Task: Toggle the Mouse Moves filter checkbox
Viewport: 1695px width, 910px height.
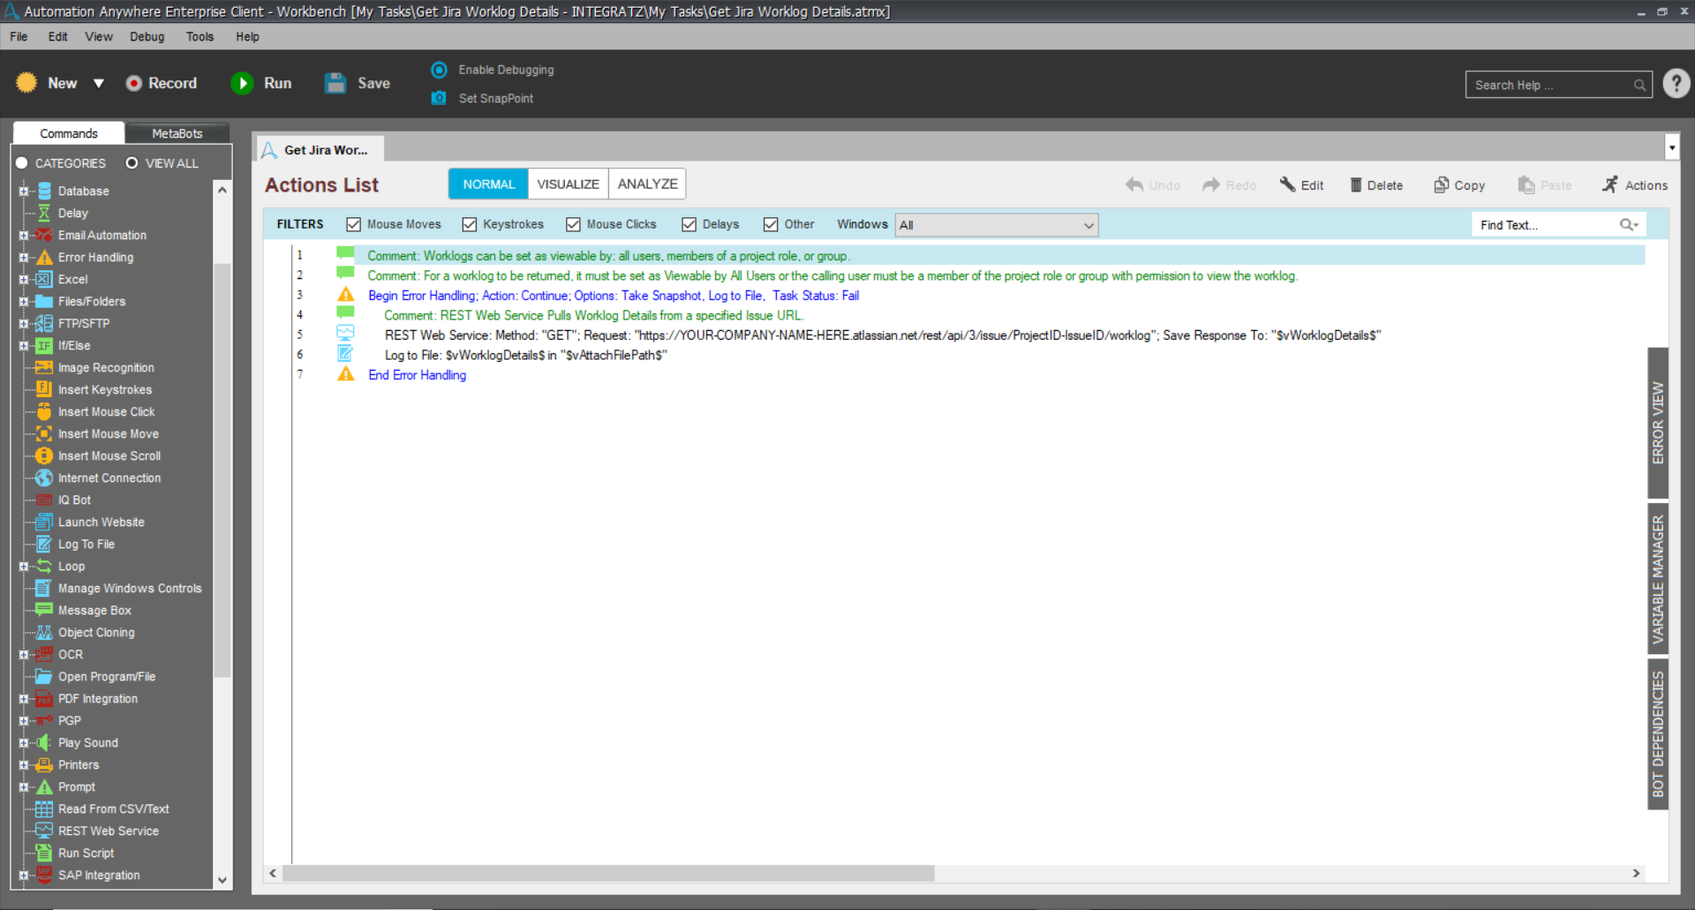Action: point(353,224)
